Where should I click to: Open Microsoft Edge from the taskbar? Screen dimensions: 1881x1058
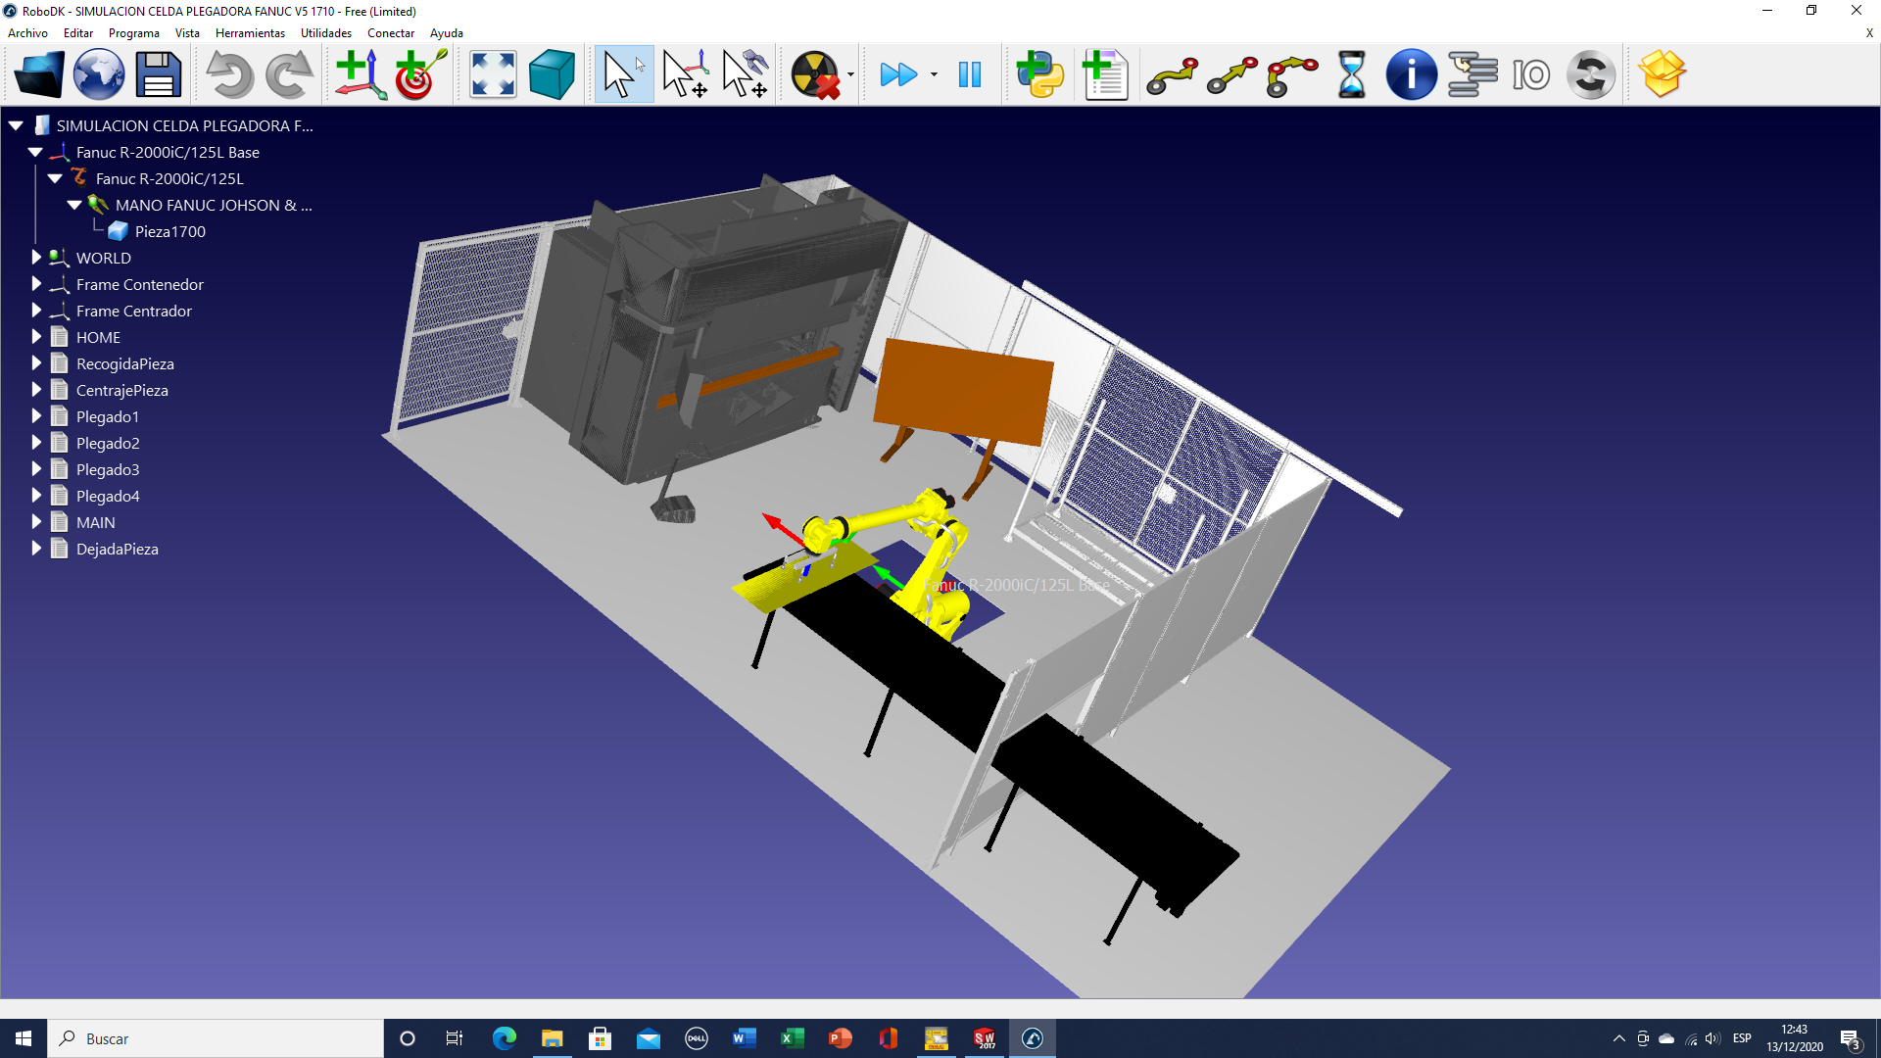coord(504,1038)
